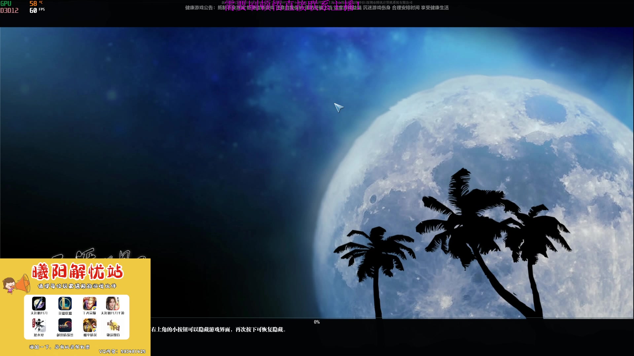Click the hide-interface tip message text
634x356 pixels.
[216, 330]
